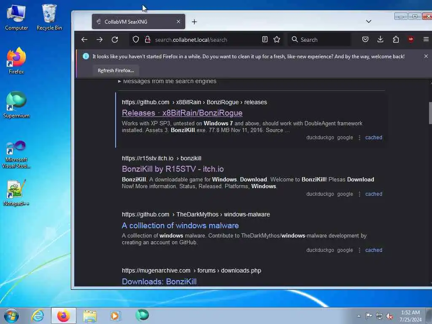Open the Windows Start menu orb
Screen dimensions: 432x324
point(11,316)
